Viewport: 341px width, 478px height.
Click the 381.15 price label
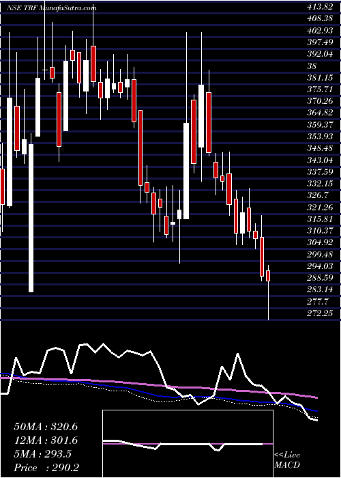pos(320,78)
